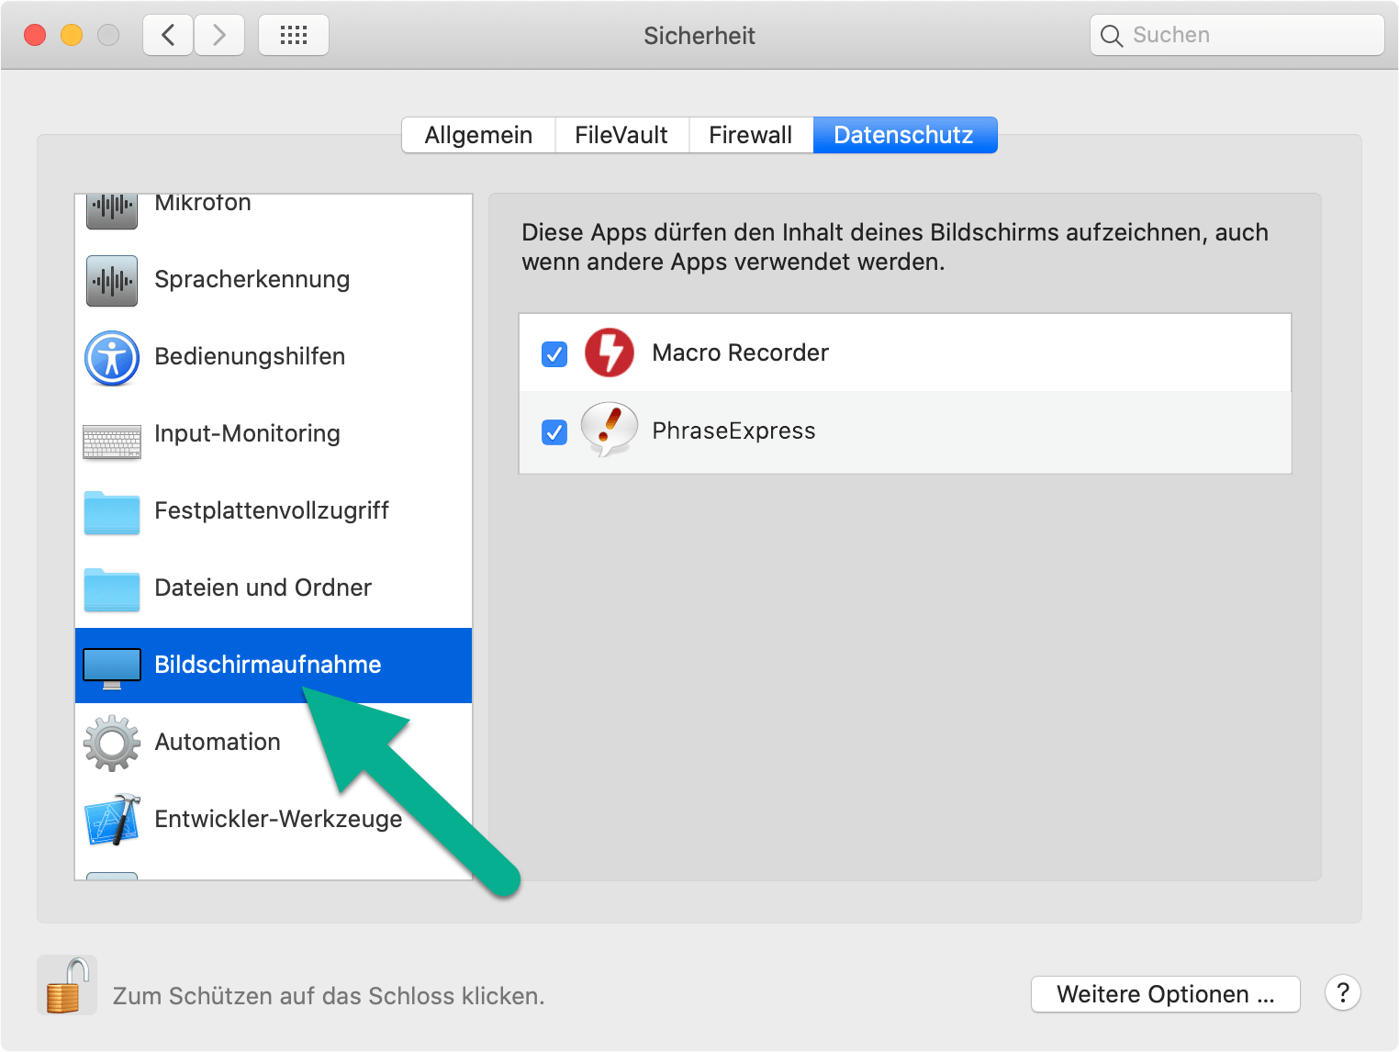Click the PhraseExpress speech bubble icon

[x=610, y=430]
